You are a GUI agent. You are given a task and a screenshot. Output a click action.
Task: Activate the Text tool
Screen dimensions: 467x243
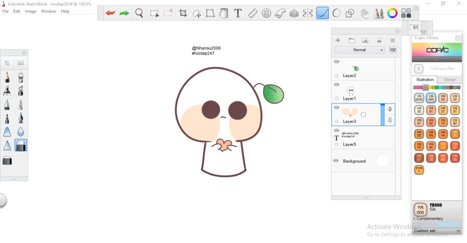[x=238, y=13]
